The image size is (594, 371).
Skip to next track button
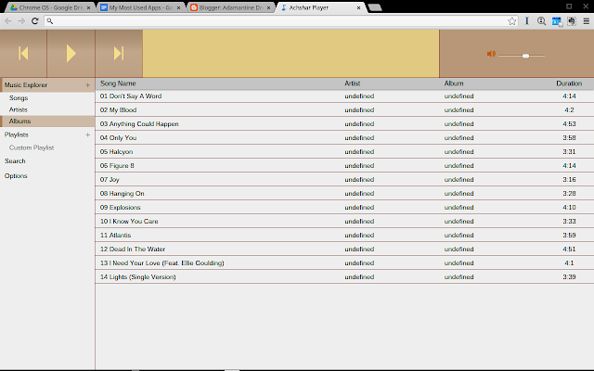(x=119, y=54)
